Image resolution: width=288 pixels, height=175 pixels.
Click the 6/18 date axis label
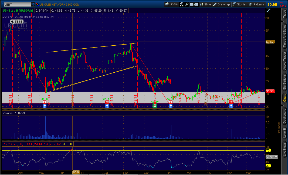76,172
